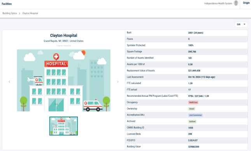
Task: Click the Edit button
Action: [x=239, y=25]
